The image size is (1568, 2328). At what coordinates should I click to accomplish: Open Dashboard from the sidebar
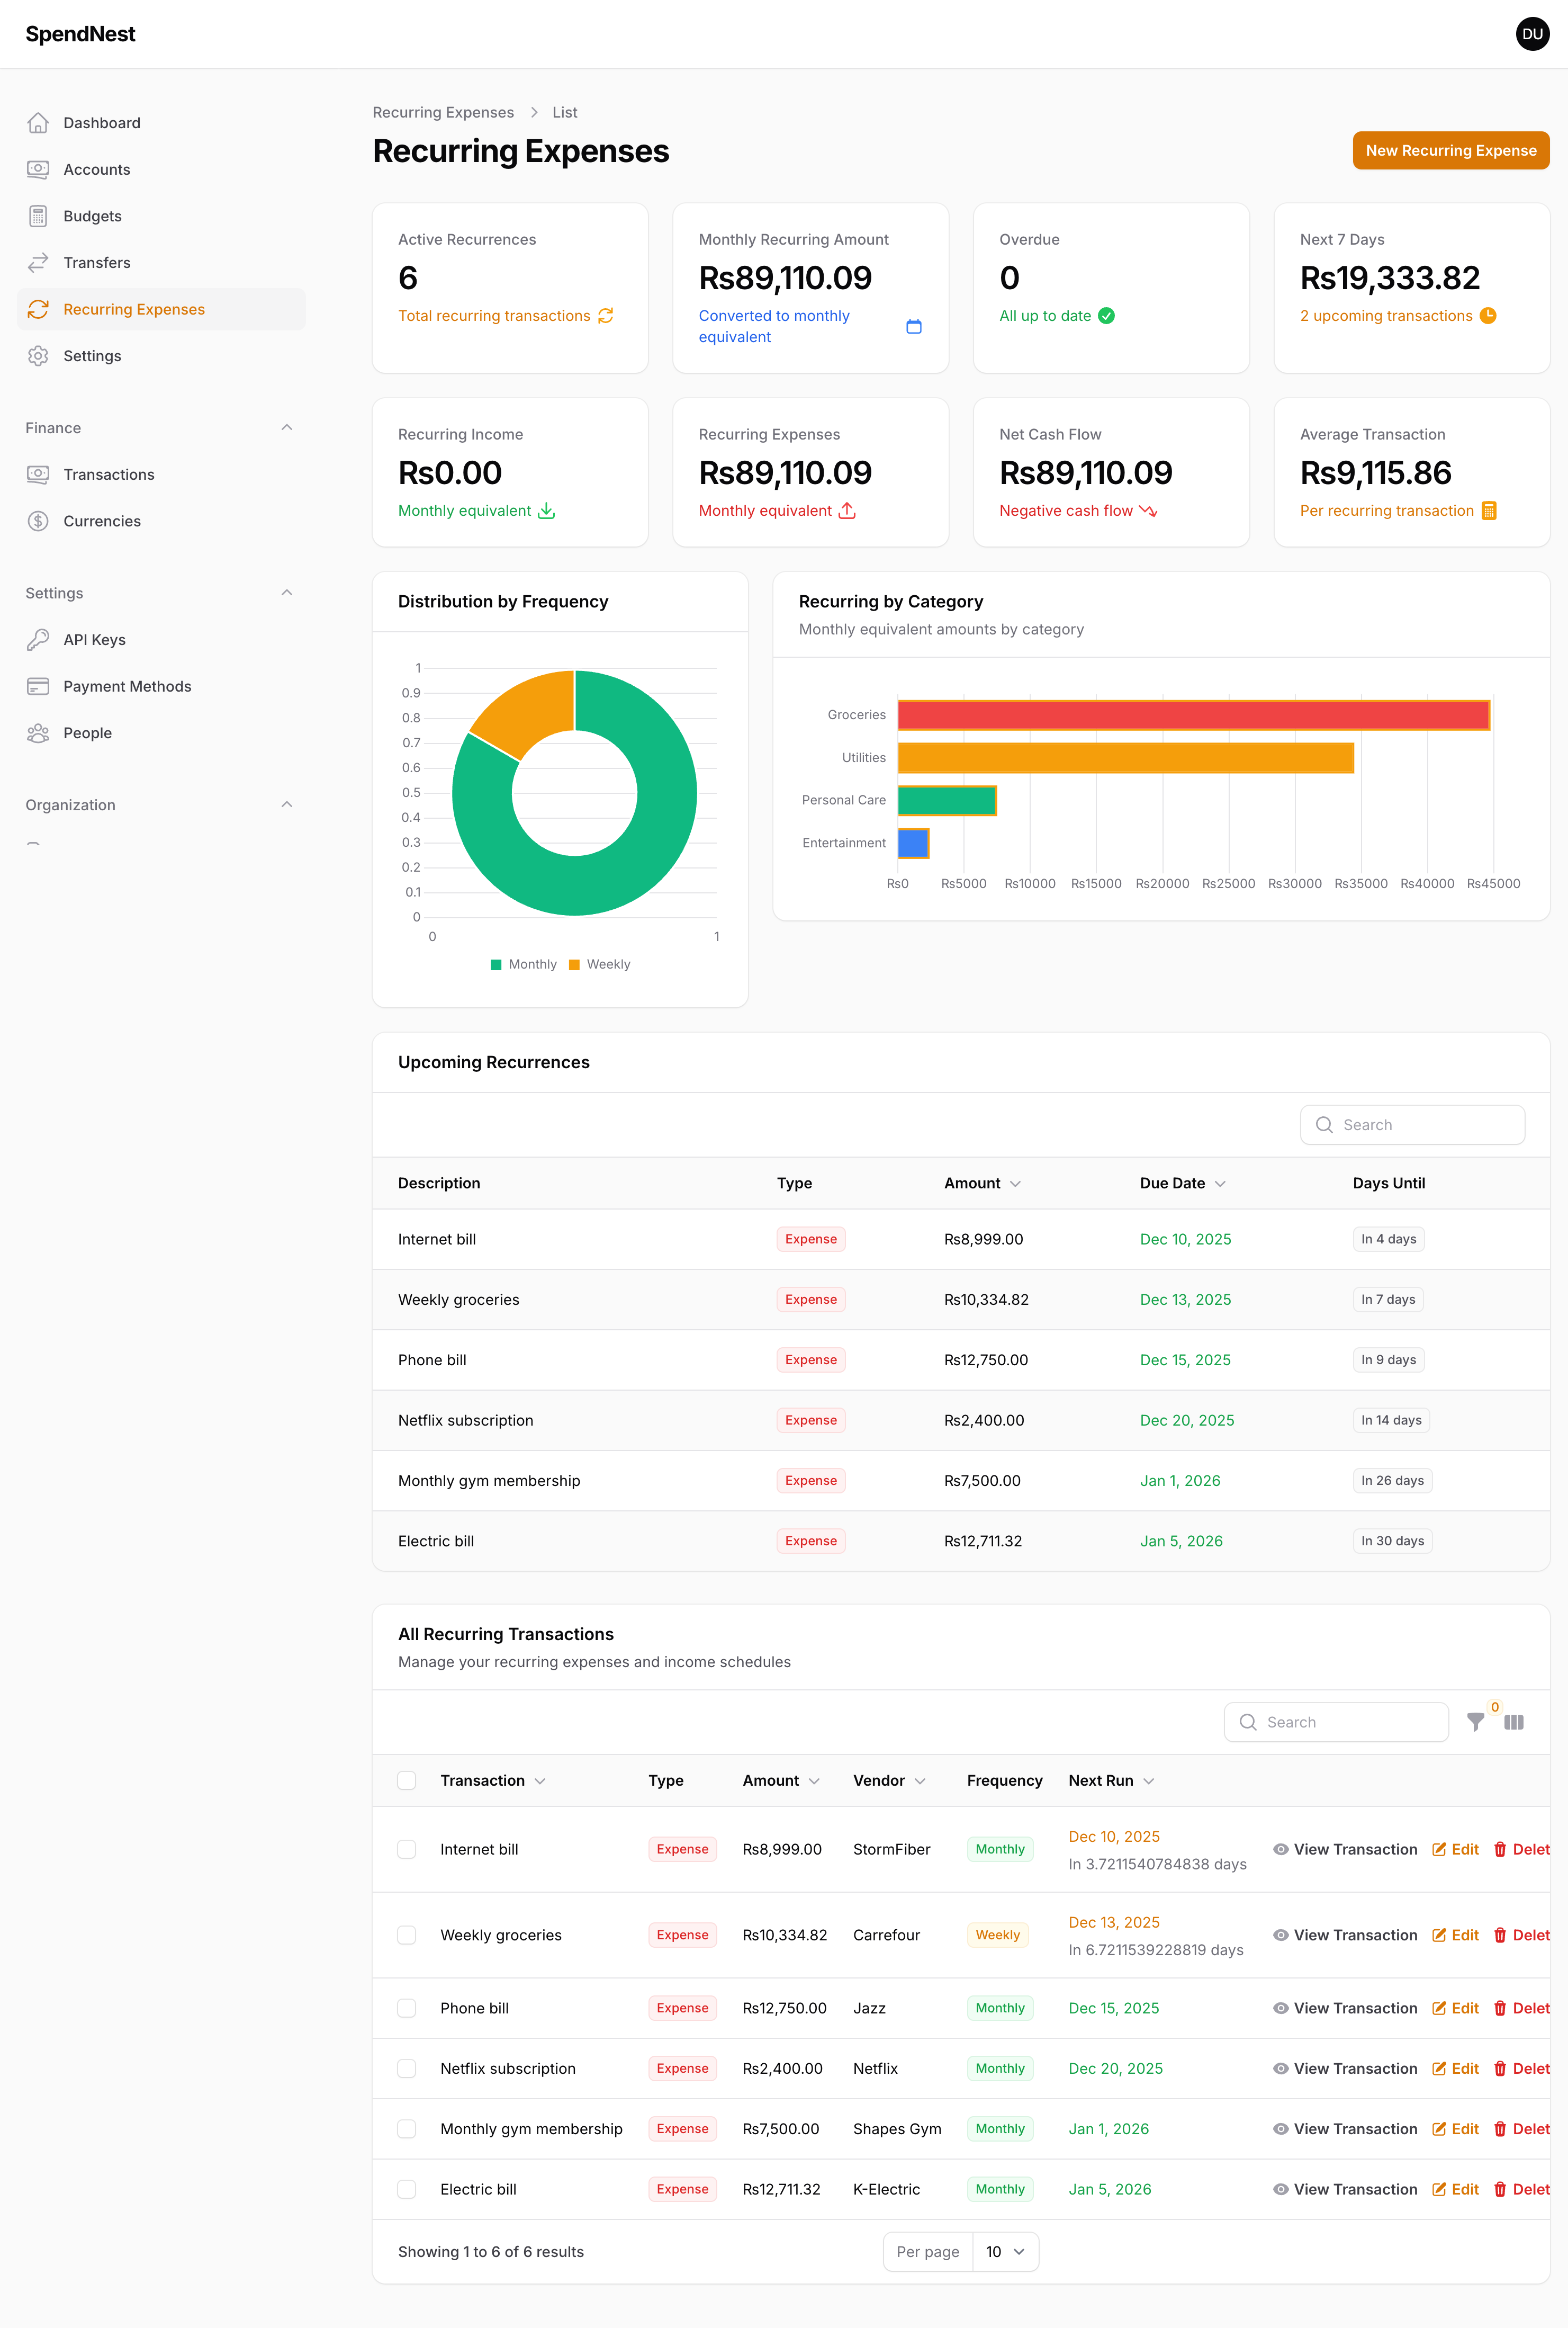pos(101,123)
